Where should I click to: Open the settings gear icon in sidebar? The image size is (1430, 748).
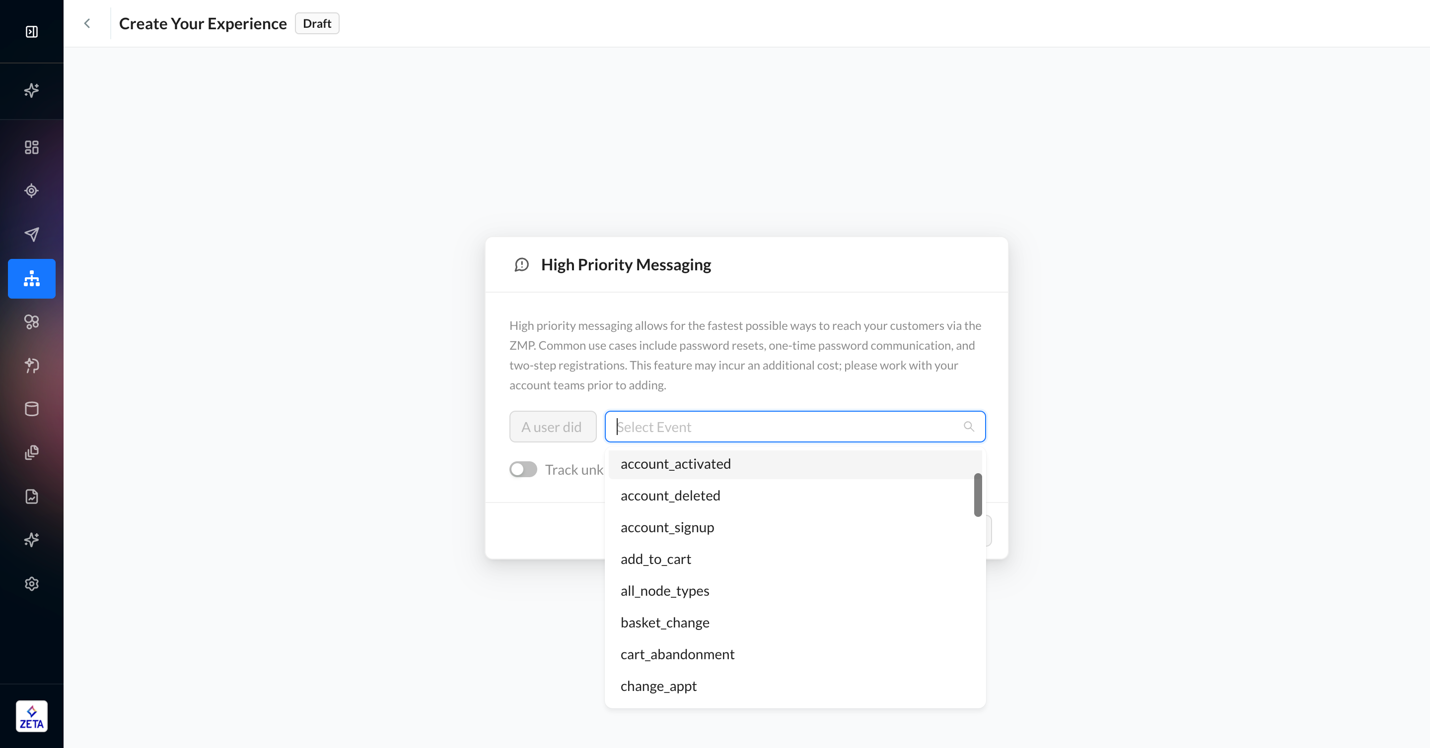point(32,583)
